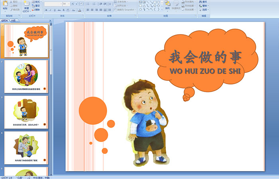Open the Clipboard pane launcher 剪贴板
The height and width of the screenshot is (179, 279).
[20, 16]
